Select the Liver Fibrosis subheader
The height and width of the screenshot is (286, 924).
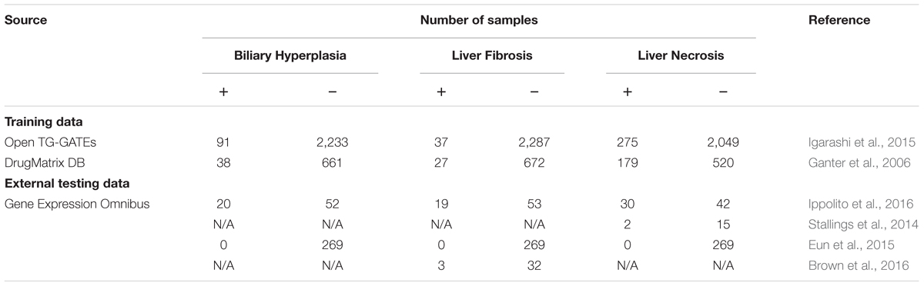(x=492, y=55)
